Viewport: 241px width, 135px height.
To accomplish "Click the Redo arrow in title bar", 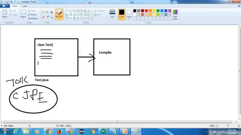I will (15, 2).
